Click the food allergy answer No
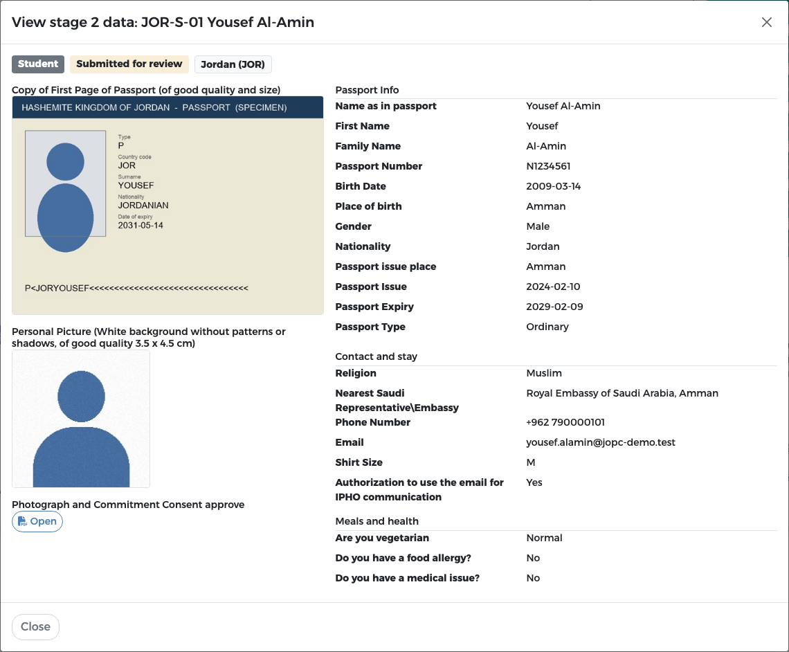 point(533,558)
